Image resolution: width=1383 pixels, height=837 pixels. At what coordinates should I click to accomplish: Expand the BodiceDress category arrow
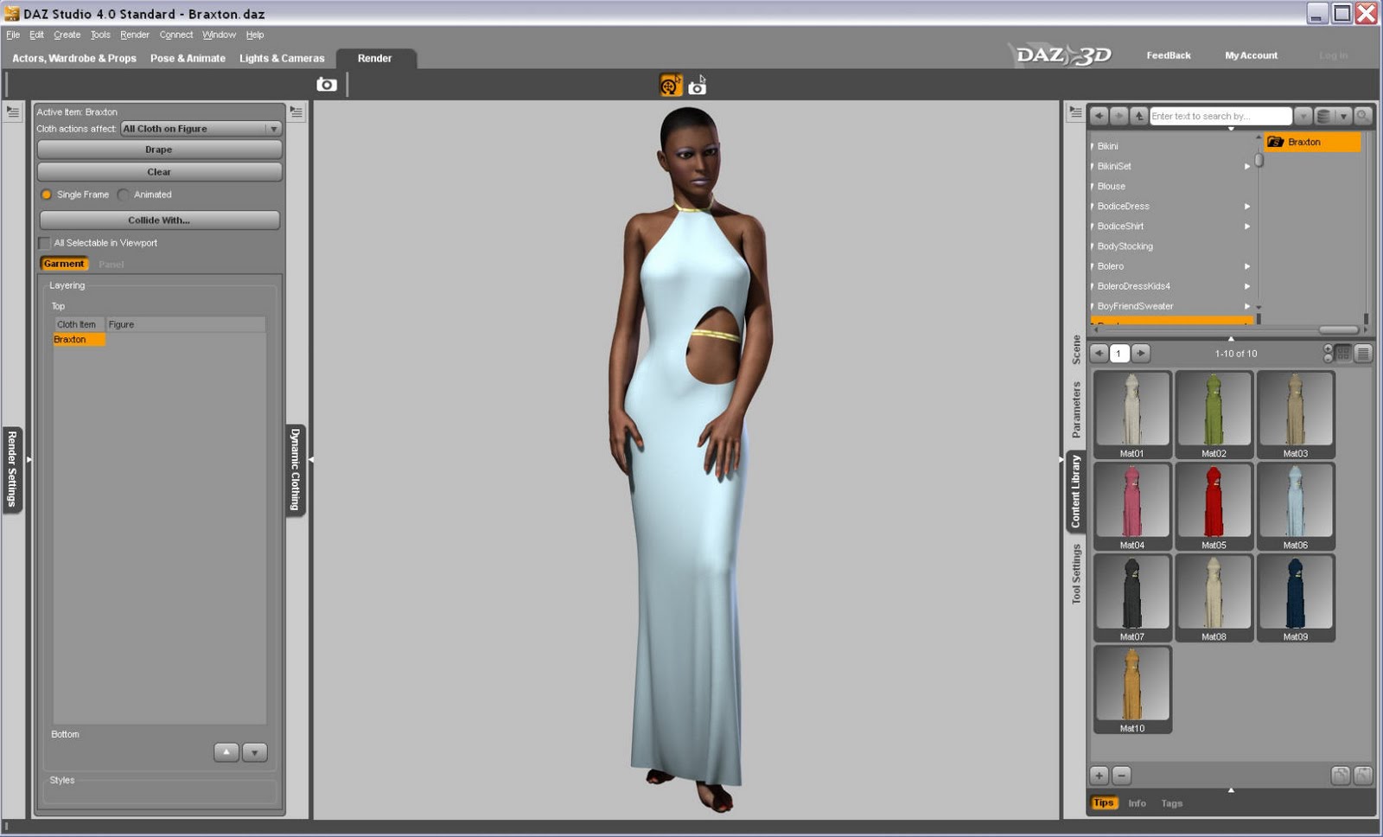[1247, 206]
